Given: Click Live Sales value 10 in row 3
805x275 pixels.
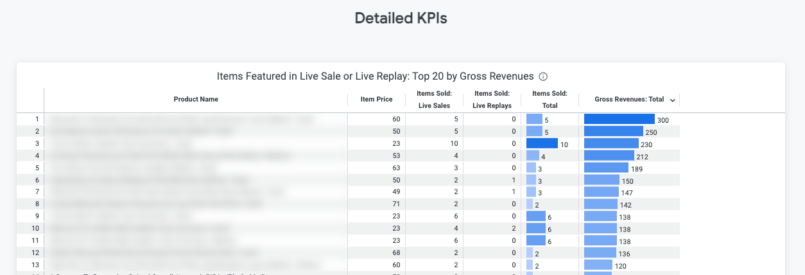Looking at the screenshot, I should coord(454,144).
